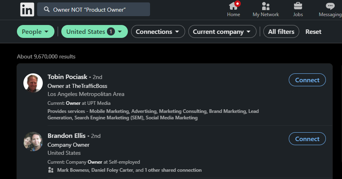Viewport: 342px width, 179px height.
Task: Reset the search filters
Action: click(313, 31)
